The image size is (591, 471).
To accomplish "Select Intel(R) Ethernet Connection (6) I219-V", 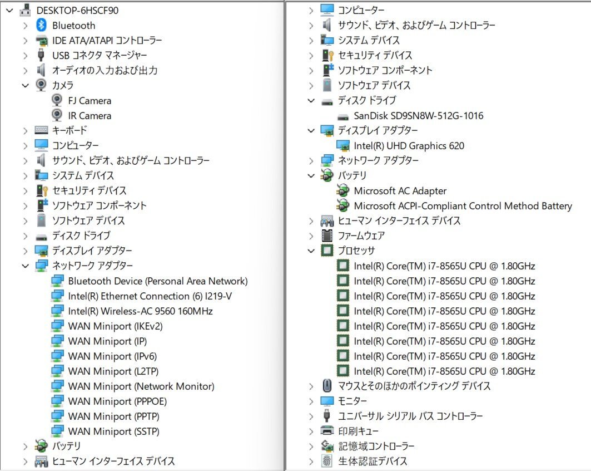I will [x=150, y=296].
